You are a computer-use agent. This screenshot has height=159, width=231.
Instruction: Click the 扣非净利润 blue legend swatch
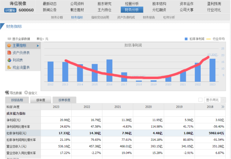point(186,39)
